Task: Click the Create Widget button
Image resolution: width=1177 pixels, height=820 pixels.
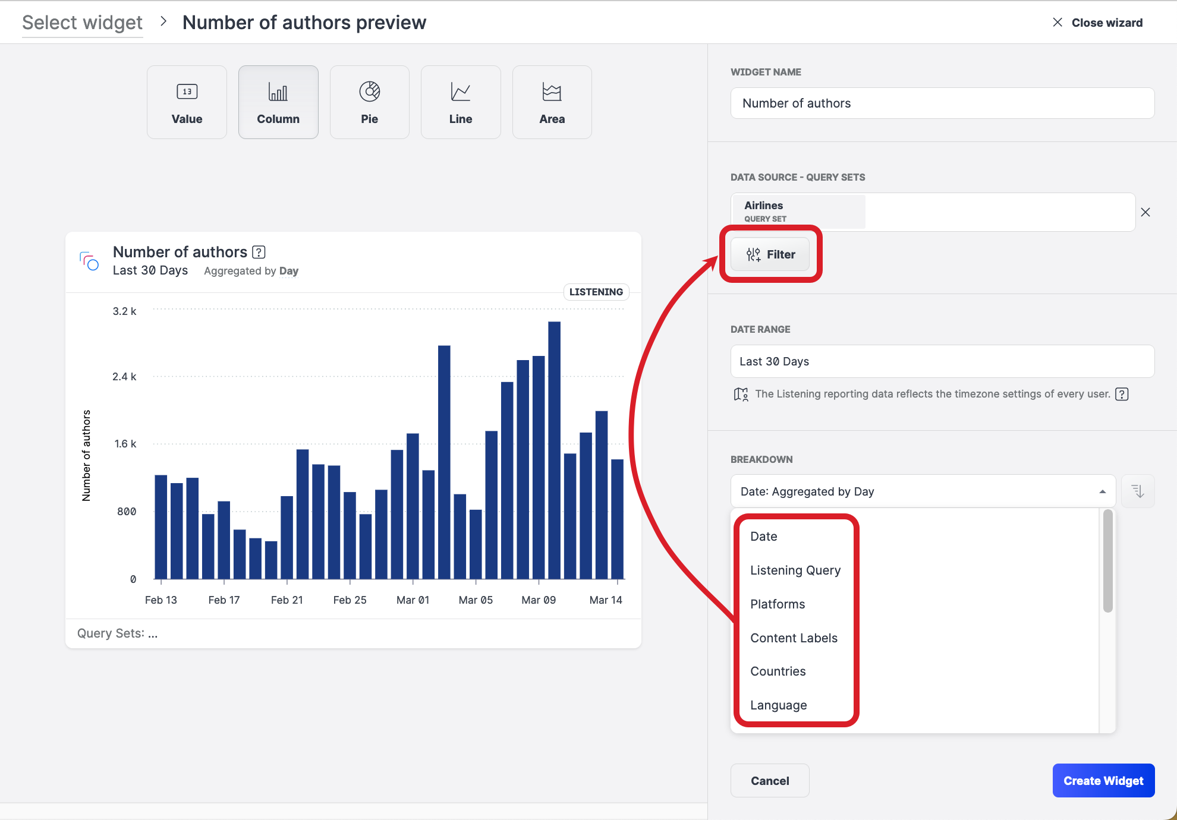Action: click(1103, 781)
